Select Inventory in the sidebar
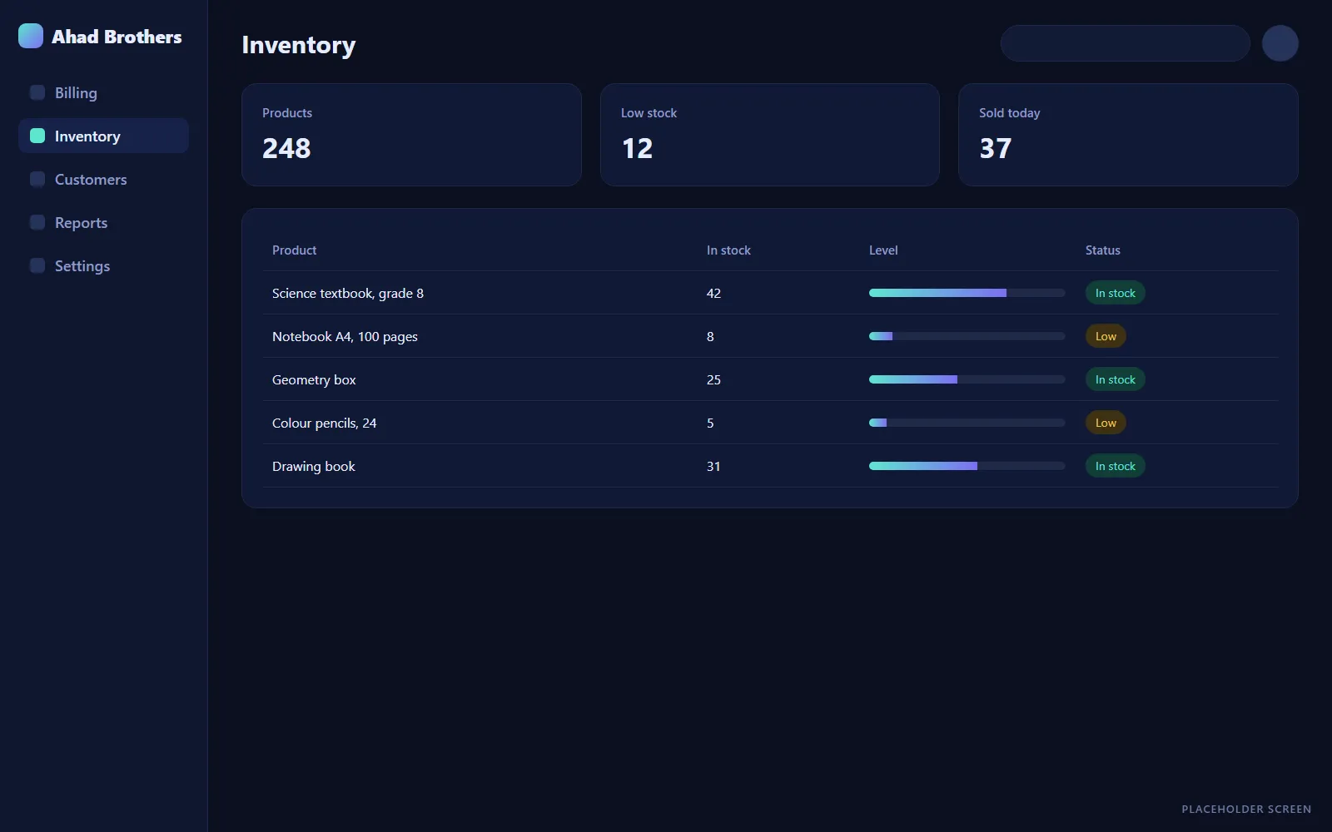 pos(103,136)
